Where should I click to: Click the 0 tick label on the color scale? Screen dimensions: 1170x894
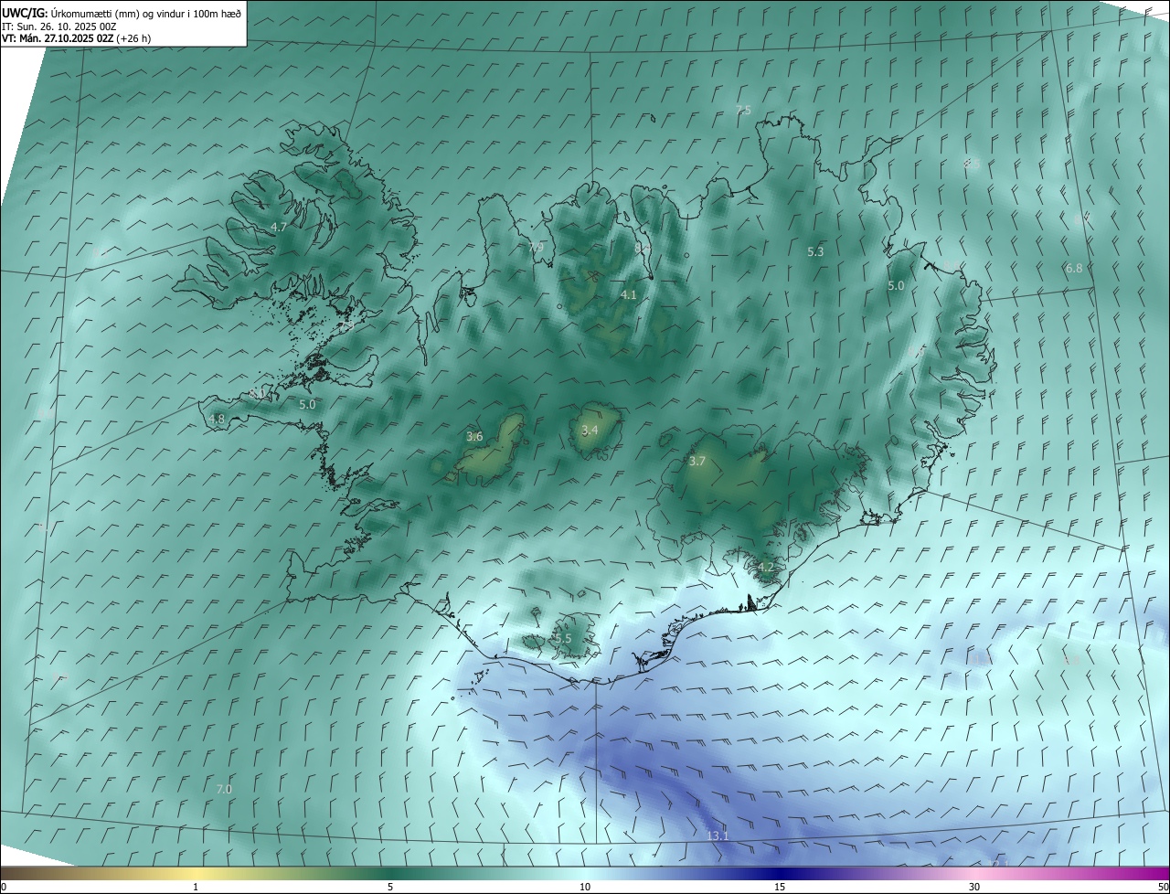coord(4,887)
